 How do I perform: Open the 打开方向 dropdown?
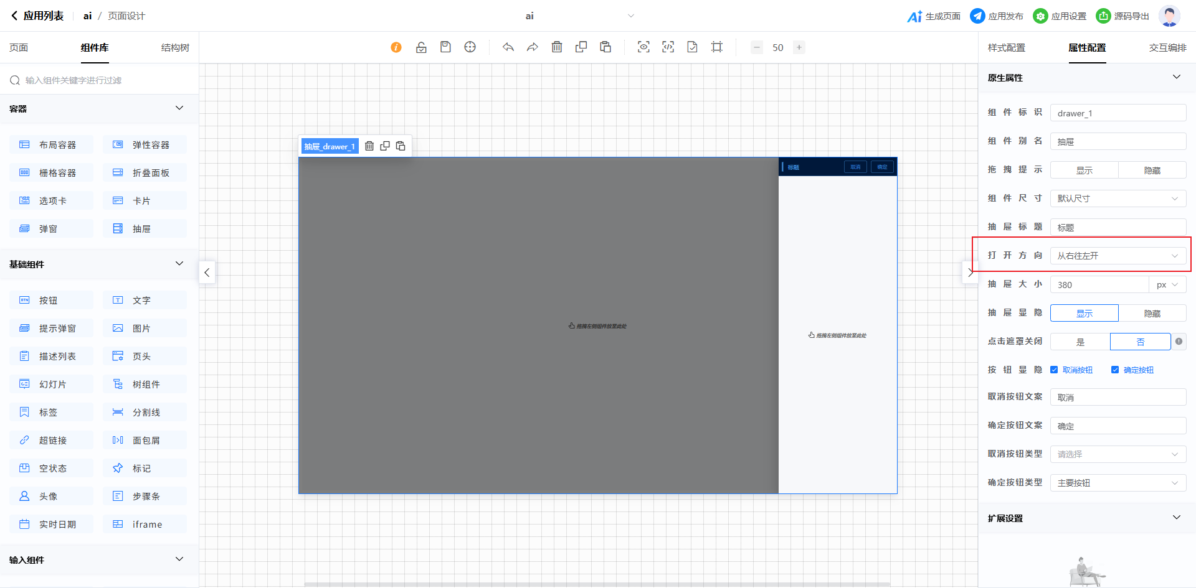click(1118, 256)
